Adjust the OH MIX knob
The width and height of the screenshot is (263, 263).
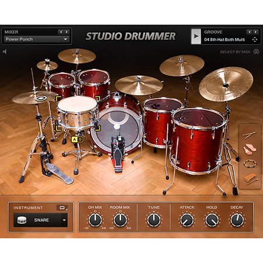[x=95, y=220]
